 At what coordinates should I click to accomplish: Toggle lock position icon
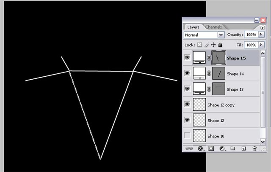pyautogui.click(x=213, y=45)
